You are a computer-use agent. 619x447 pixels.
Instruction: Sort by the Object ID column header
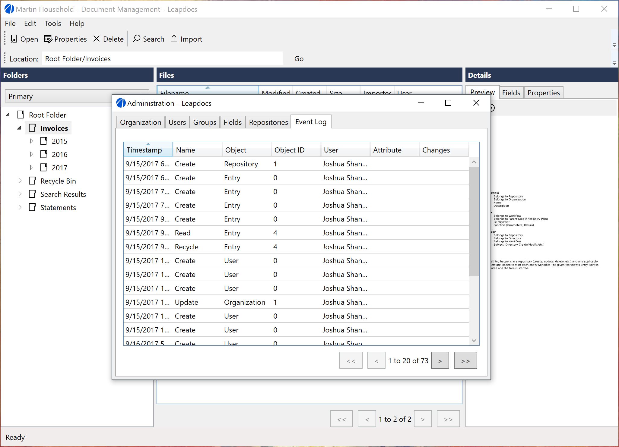click(x=296, y=150)
